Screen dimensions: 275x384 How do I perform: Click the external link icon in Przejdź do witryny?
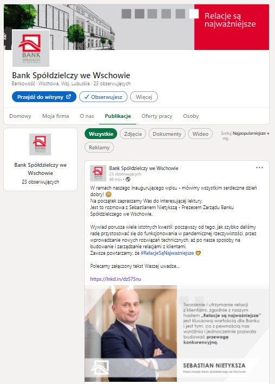pyautogui.click(x=68, y=97)
